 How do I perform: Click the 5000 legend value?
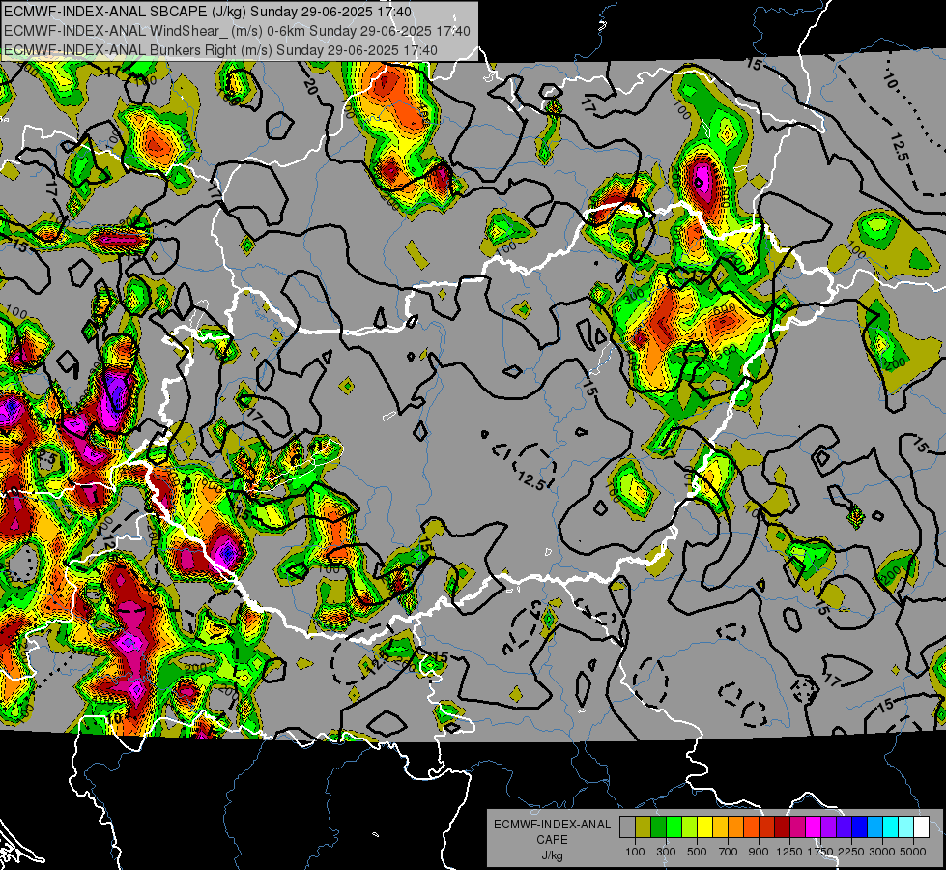913,852
